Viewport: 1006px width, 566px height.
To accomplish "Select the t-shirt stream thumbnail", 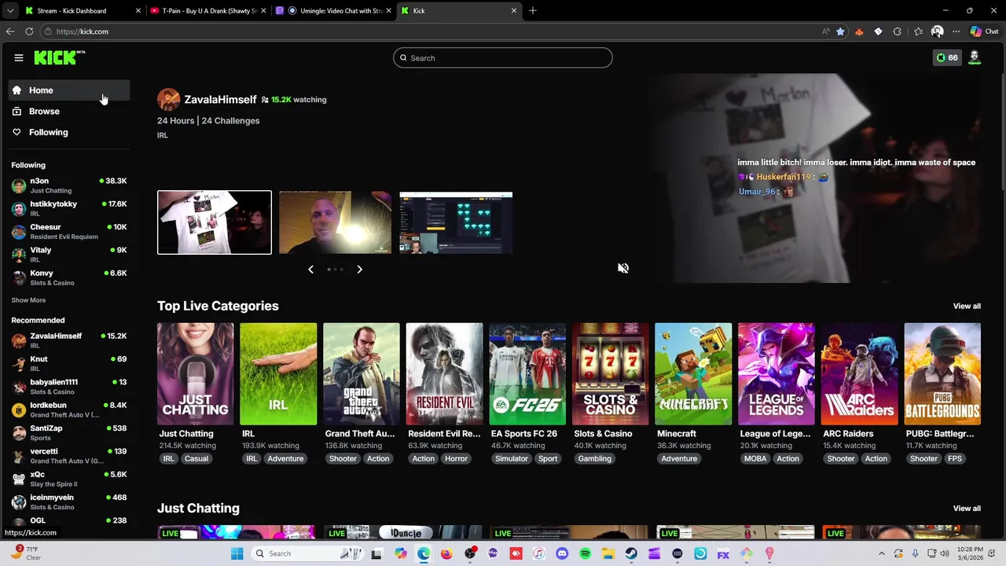I will tap(215, 222).
